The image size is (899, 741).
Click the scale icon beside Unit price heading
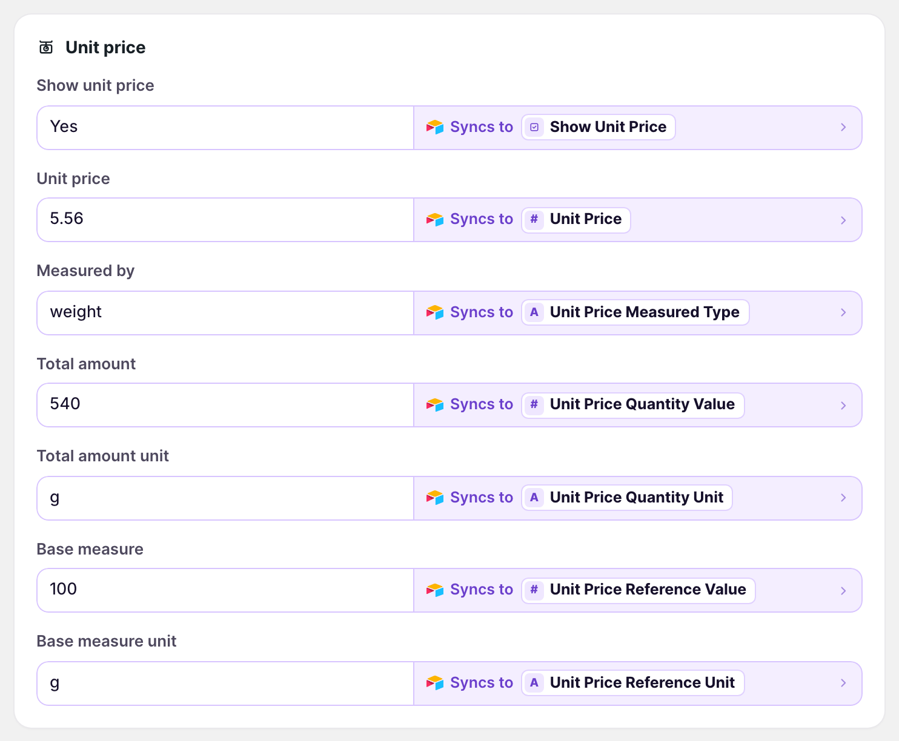46,47
